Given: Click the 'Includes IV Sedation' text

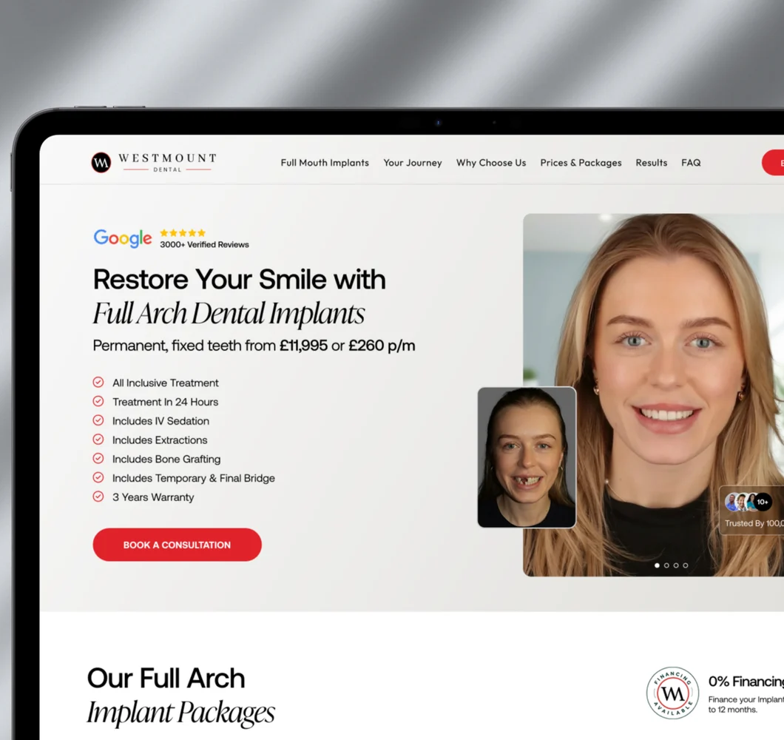Looking at the screenshot, I should point(161,421).
